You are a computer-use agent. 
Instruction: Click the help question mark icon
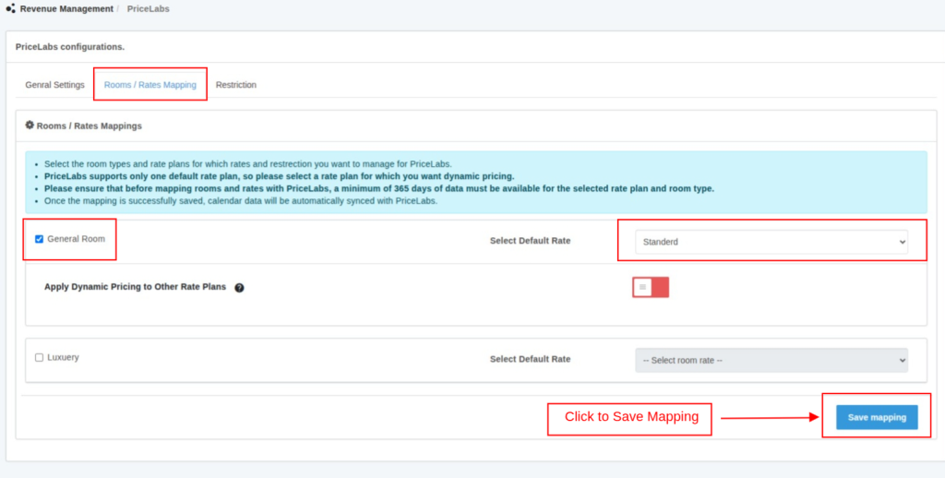pyautogui.click(x=239, y=288)
